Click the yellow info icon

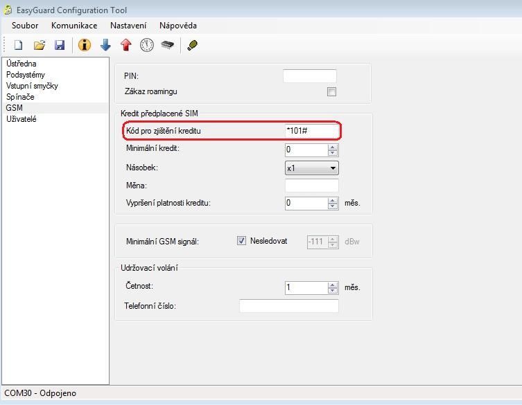click(85, 45)
